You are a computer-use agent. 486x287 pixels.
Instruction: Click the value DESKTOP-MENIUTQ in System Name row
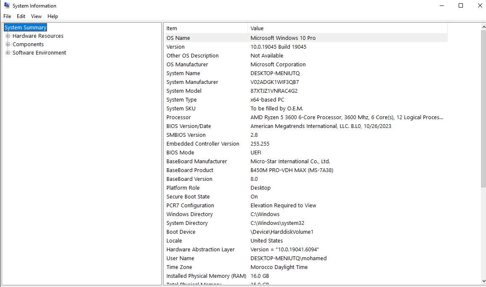(x=275, y=73)
